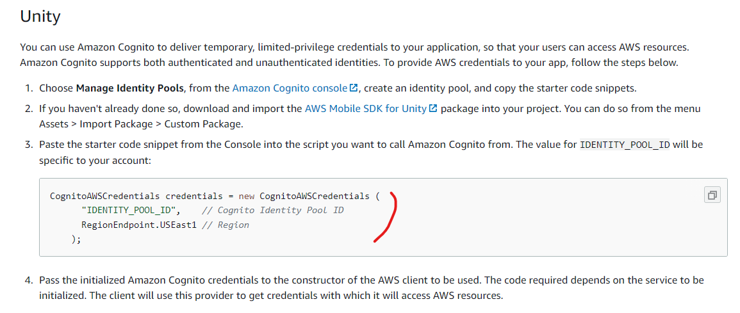Screen dimensions: 740x313
Task: Open the Amazon Cognito console link
Action: click(x=290, y=88)
